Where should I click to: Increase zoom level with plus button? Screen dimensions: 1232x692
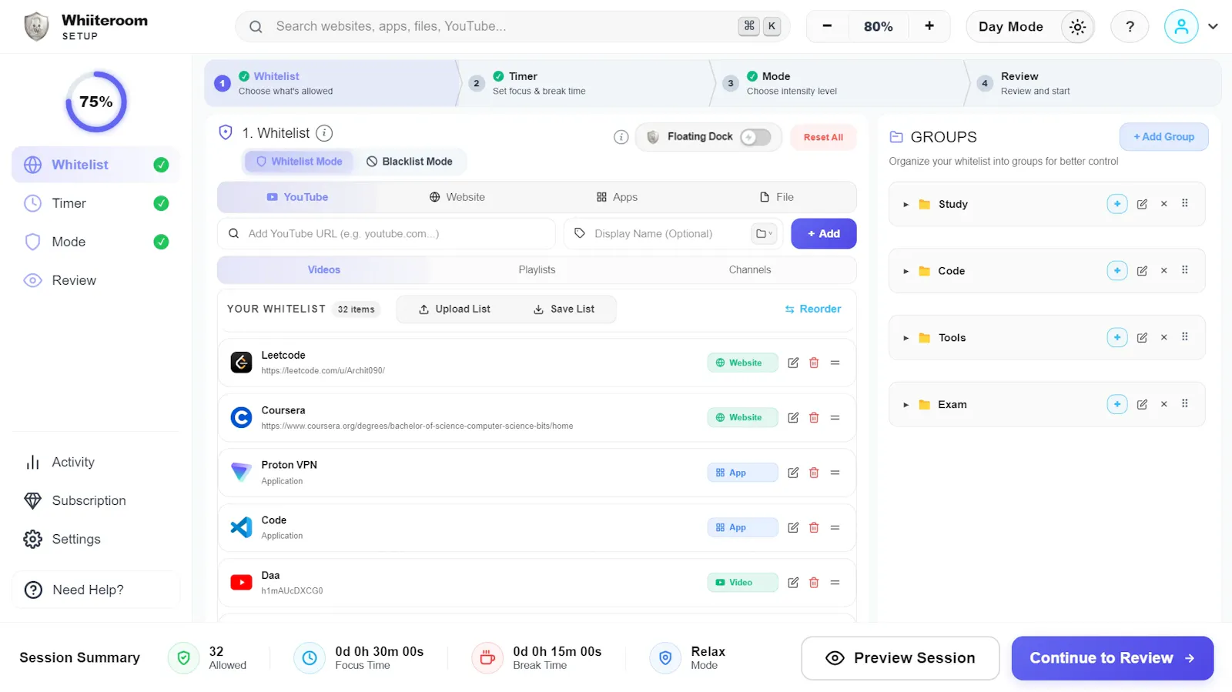click(x=929, y=26)
